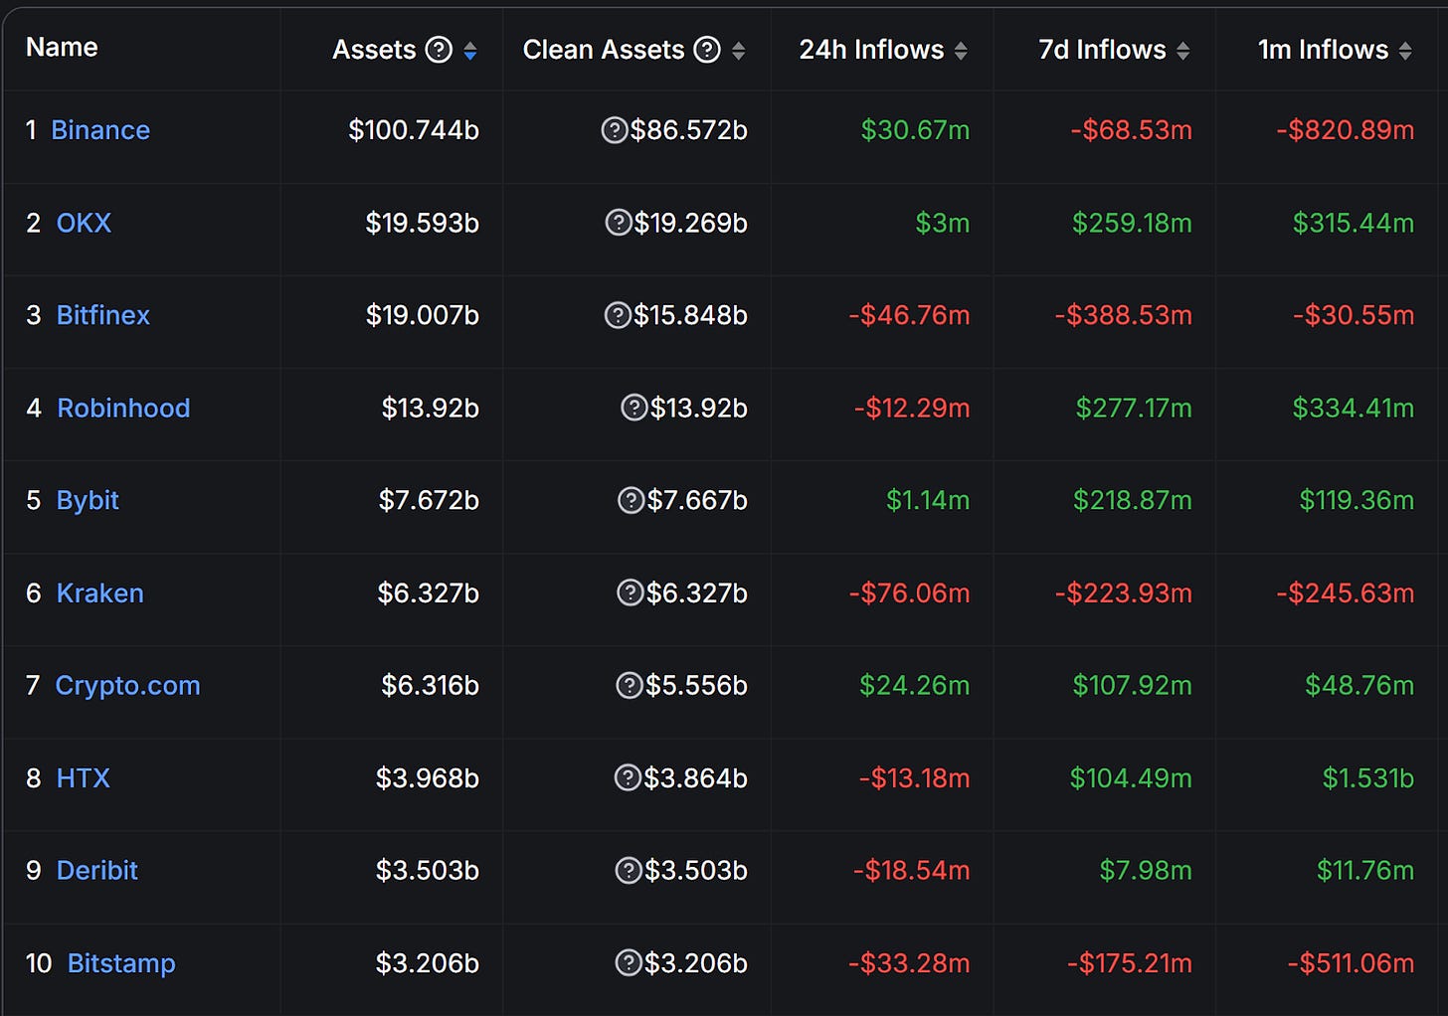Select Robinhood 7d inflow $277.17m

click(x=1134, y=408)
